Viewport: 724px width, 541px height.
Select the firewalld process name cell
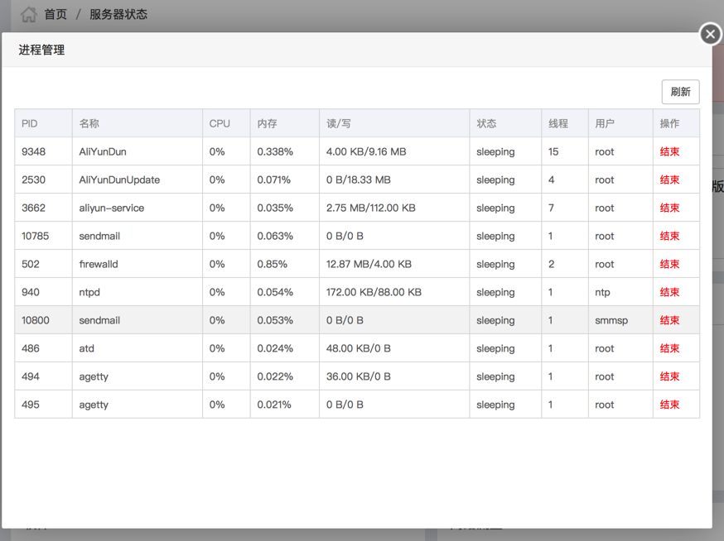point(99,264)
